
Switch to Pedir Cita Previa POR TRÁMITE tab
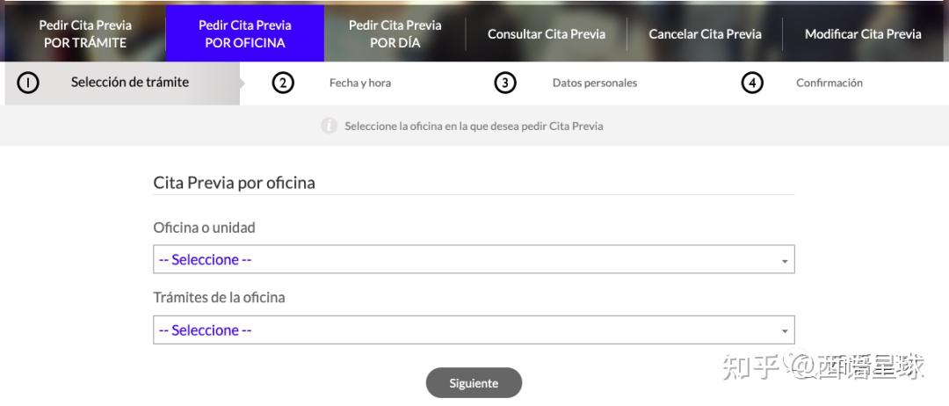coord(85,34)
